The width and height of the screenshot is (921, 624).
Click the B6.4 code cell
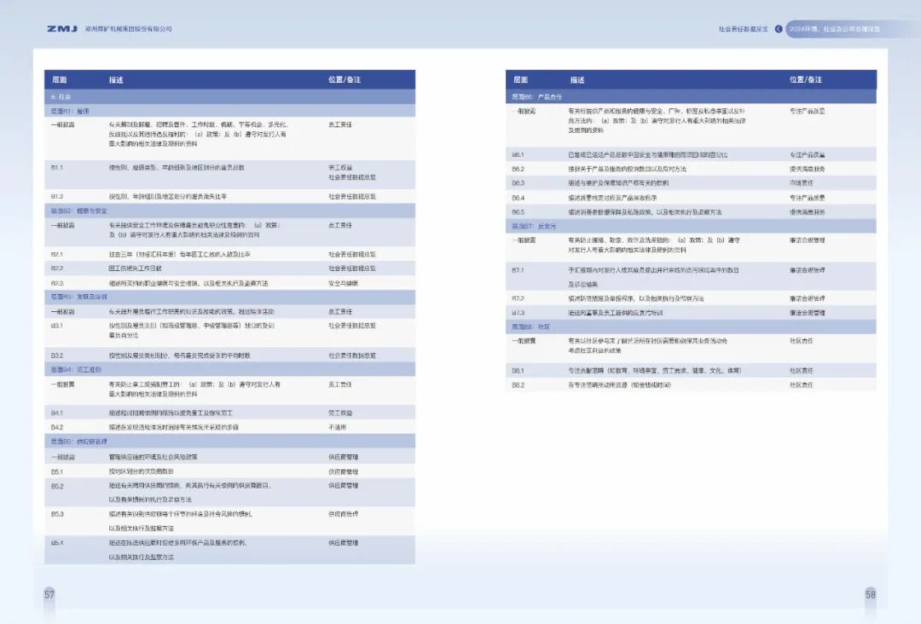tap(518, 198)
